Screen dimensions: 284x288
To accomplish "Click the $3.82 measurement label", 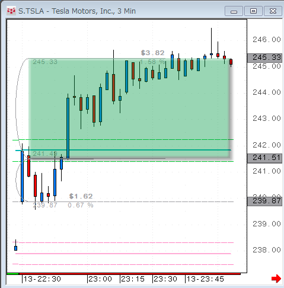I will pos(152,53).
